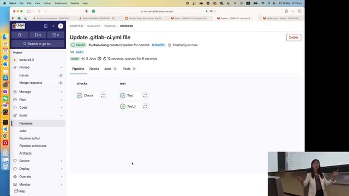Image resolution: width=349 pixels, height=196 pixels.
Task: Switch to gitlab-ci.yml browser tab
Action: pos(281,19)
